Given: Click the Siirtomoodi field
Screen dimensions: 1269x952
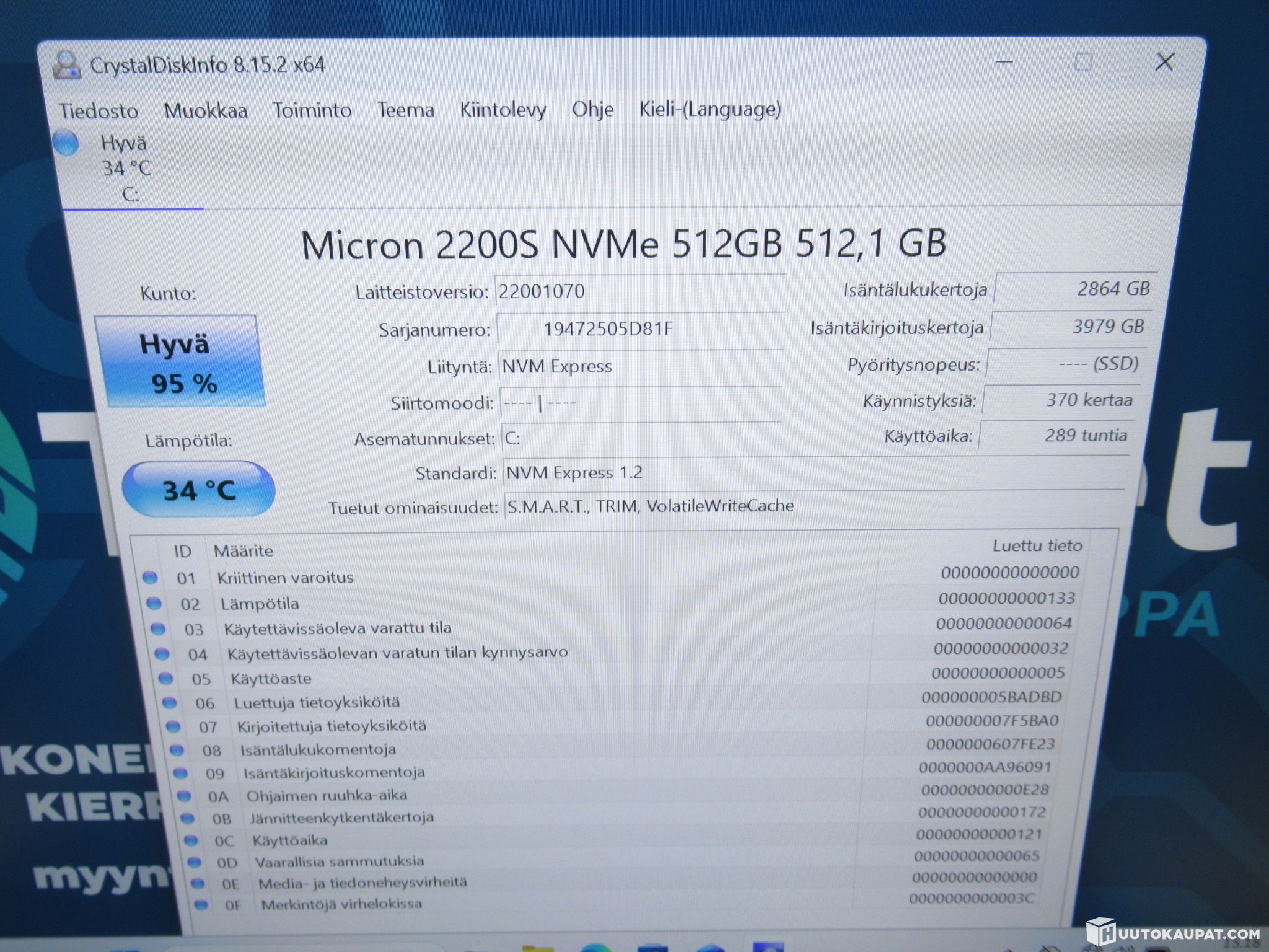Looking at the screenshot, I should point(640,403).
